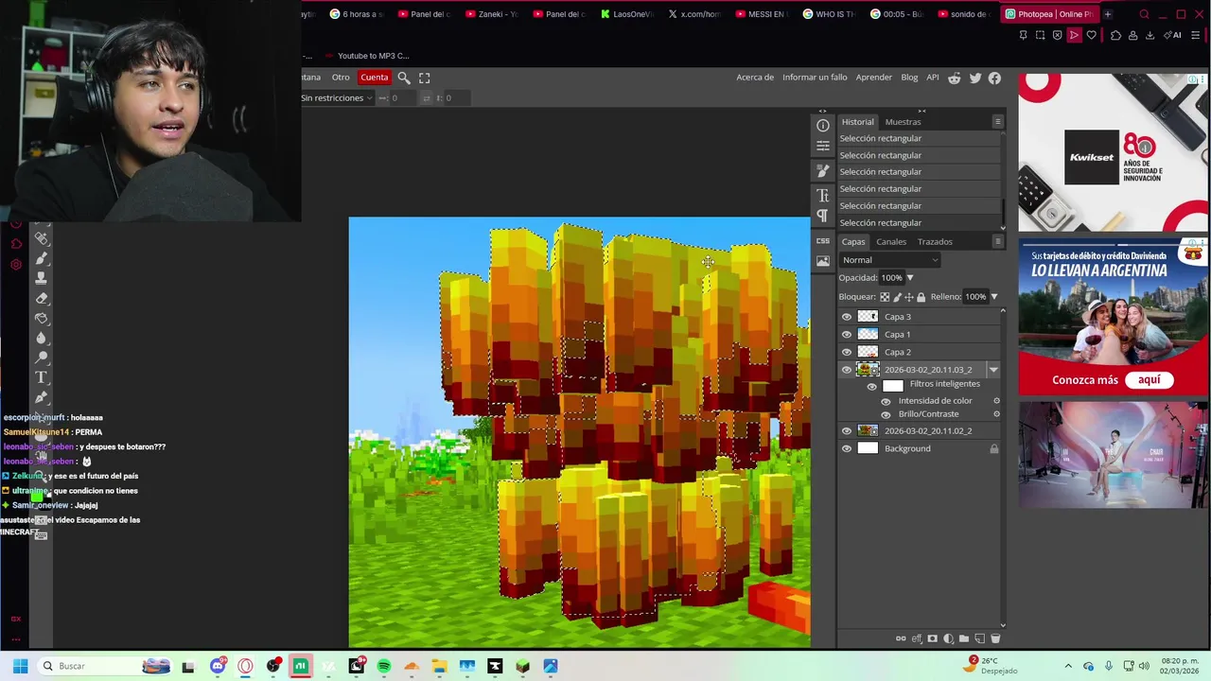This screenshot has height=681, width=1211.
Task: Toggle Filtros inteligentes visibility
Action: (x=872, y=386)
